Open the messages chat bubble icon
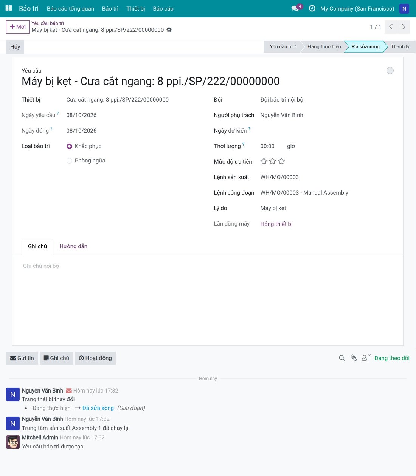The width and height of the screenshot is (416, 476). click(295, 8)
